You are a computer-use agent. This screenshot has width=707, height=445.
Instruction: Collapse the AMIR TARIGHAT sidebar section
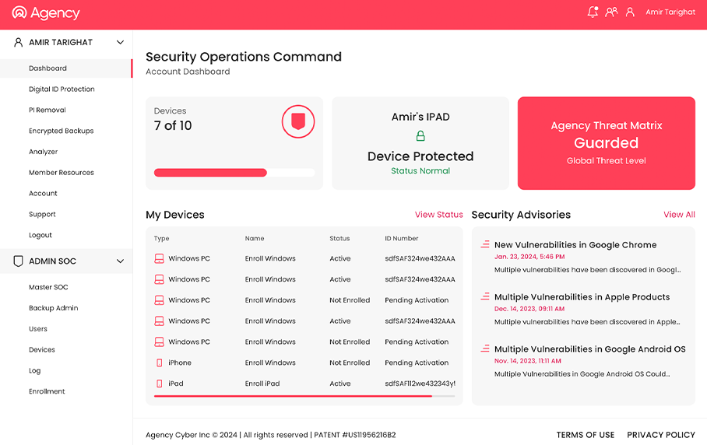[120, 43]
